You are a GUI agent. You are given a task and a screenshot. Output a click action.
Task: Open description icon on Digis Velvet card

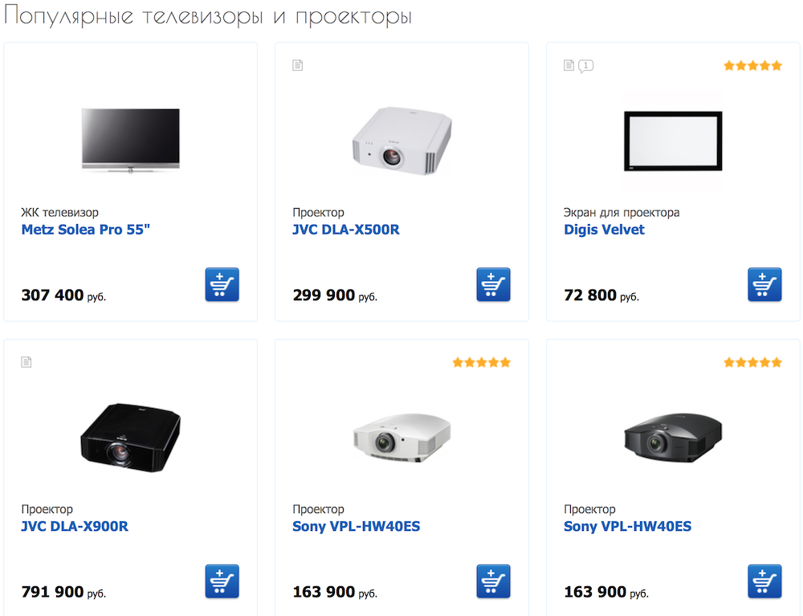click(569, 65)
